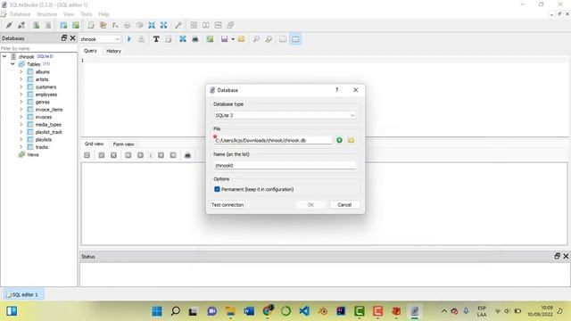Open Word from the taskbar

coord(249,311)
